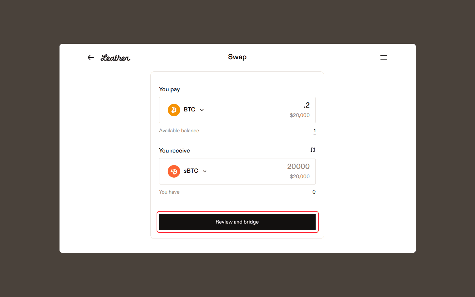Screen dimensions: 475x297
Task: Click the $20,000 value under pay amount
Action: click(x=300, y=115)
